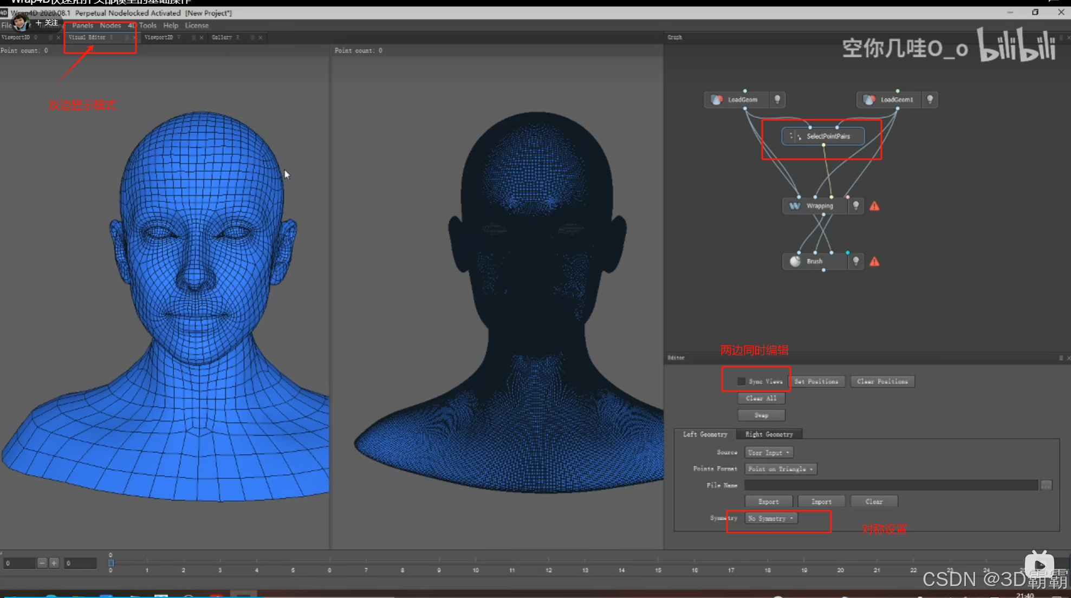The image size is (1071, 598).
Task: Click the Brush node sphere icon
Action: pos(795,261)
